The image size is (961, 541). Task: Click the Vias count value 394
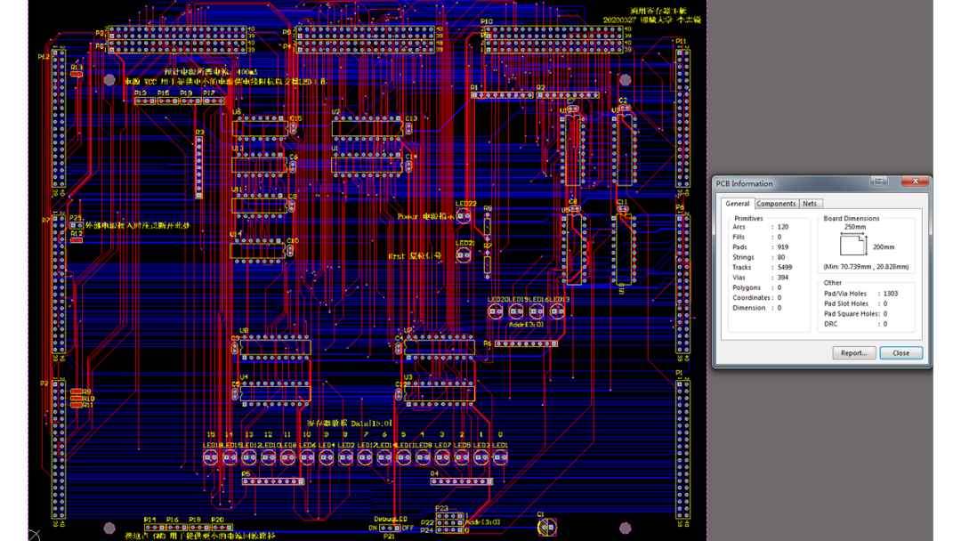tap(783, 278)
